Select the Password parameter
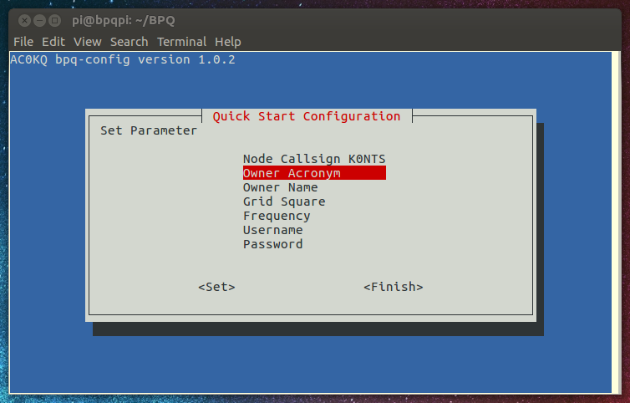Viewport: 630px width, 403px height. click(273, 244)
